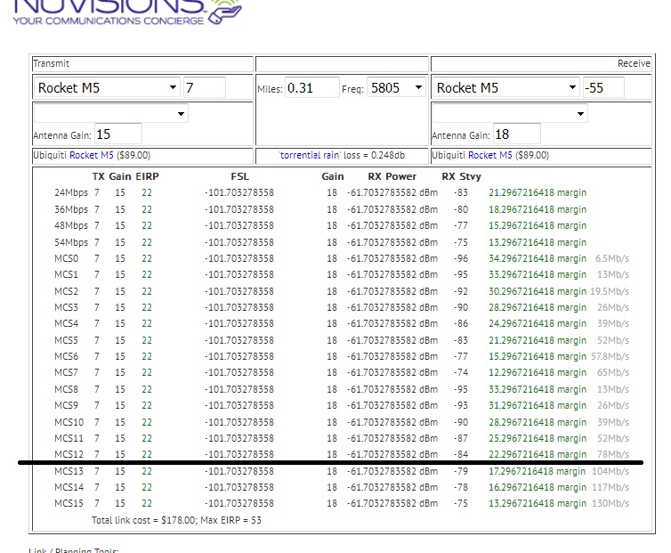Click the RX Power column header
Image resolution: width=671 pixels, height=553 pixels.
392,176
